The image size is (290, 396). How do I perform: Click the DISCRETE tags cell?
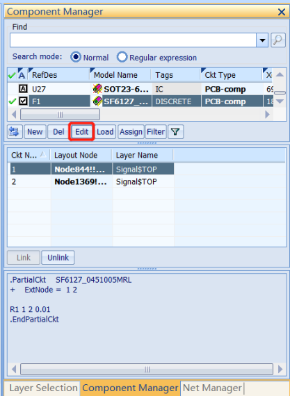[x=177, y=101]
